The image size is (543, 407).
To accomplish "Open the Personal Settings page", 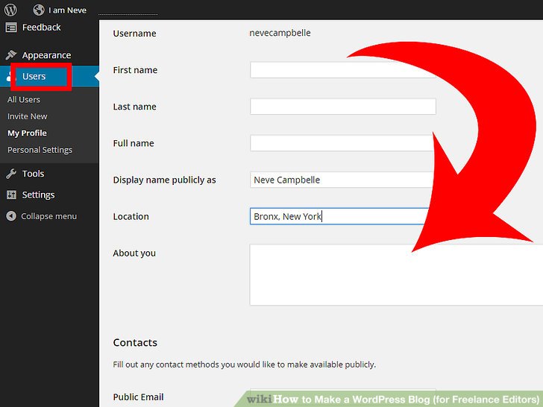I will click(x=40, y=150).
